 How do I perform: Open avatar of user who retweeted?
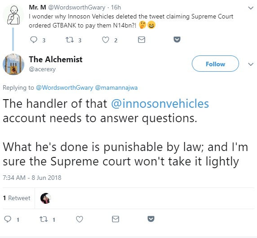click(46, 198)
